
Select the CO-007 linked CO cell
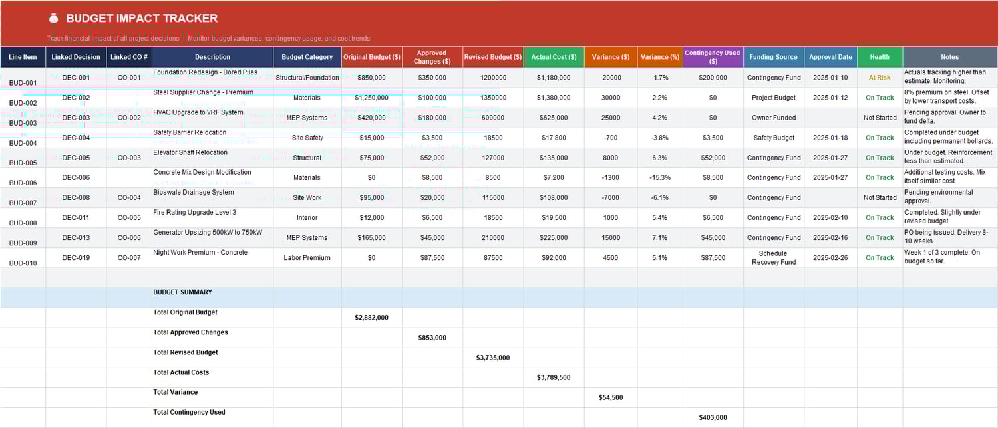point(128,257)
